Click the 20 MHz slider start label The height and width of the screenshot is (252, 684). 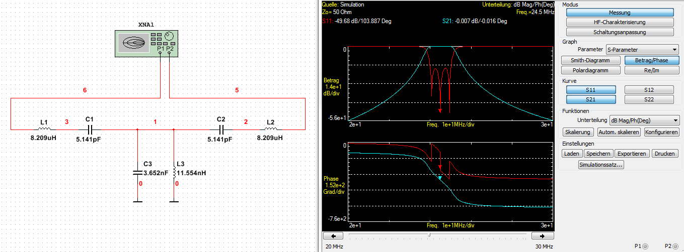click(334, 246)
